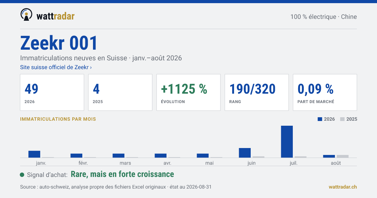377x198 pixels.
Task: Click the 'févr.' axis label
Action: 83,163
